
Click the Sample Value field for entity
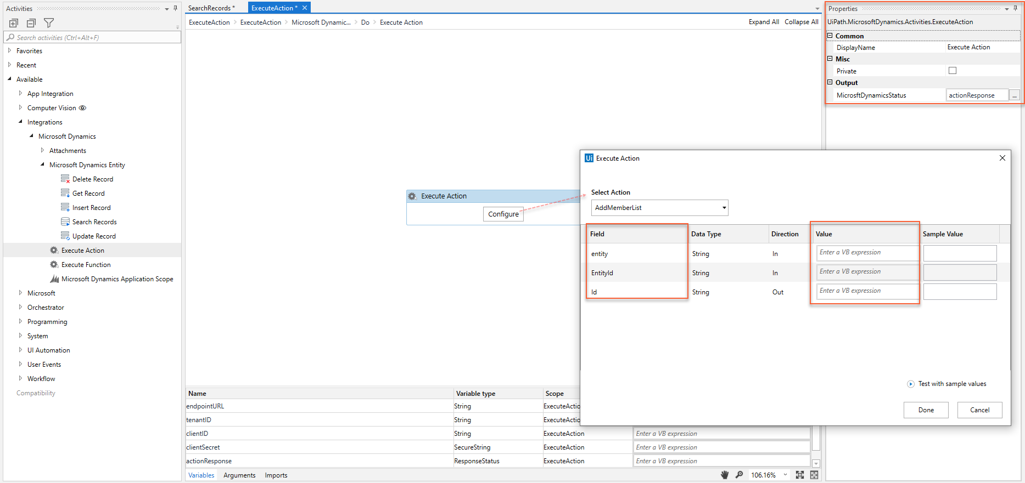point(960,253)
